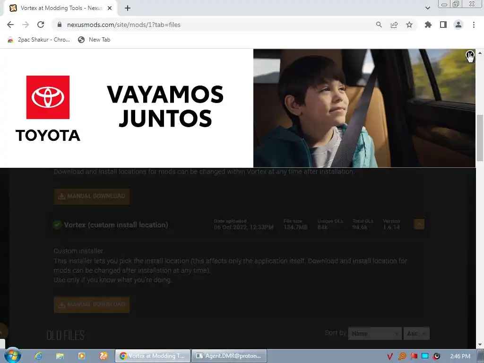Focus the nexusmods.com address bar

point(213,25)
